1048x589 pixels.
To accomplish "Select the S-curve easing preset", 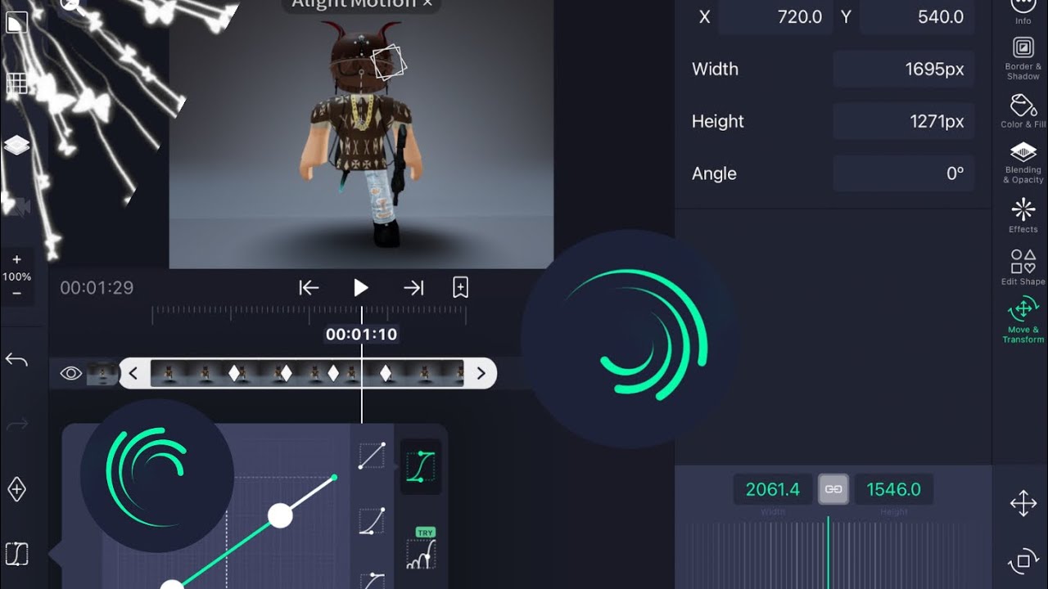I will 421,466.
